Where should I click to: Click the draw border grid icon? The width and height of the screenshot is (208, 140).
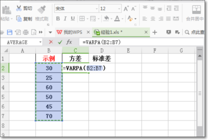click(93, 19)
